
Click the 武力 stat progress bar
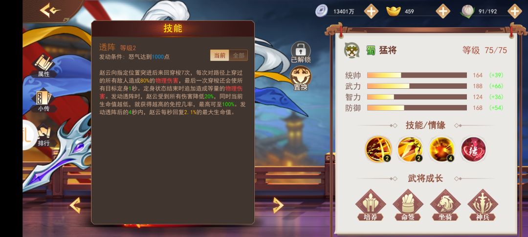coord(417,86)
